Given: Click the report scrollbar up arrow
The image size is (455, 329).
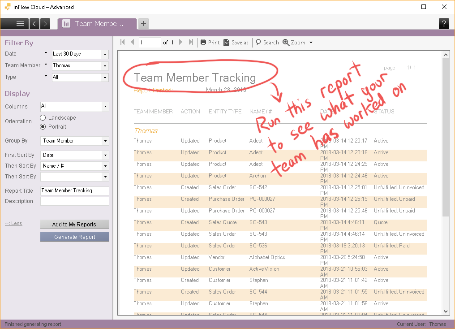Looking at the screenshot, I should [x=446, y=54].
